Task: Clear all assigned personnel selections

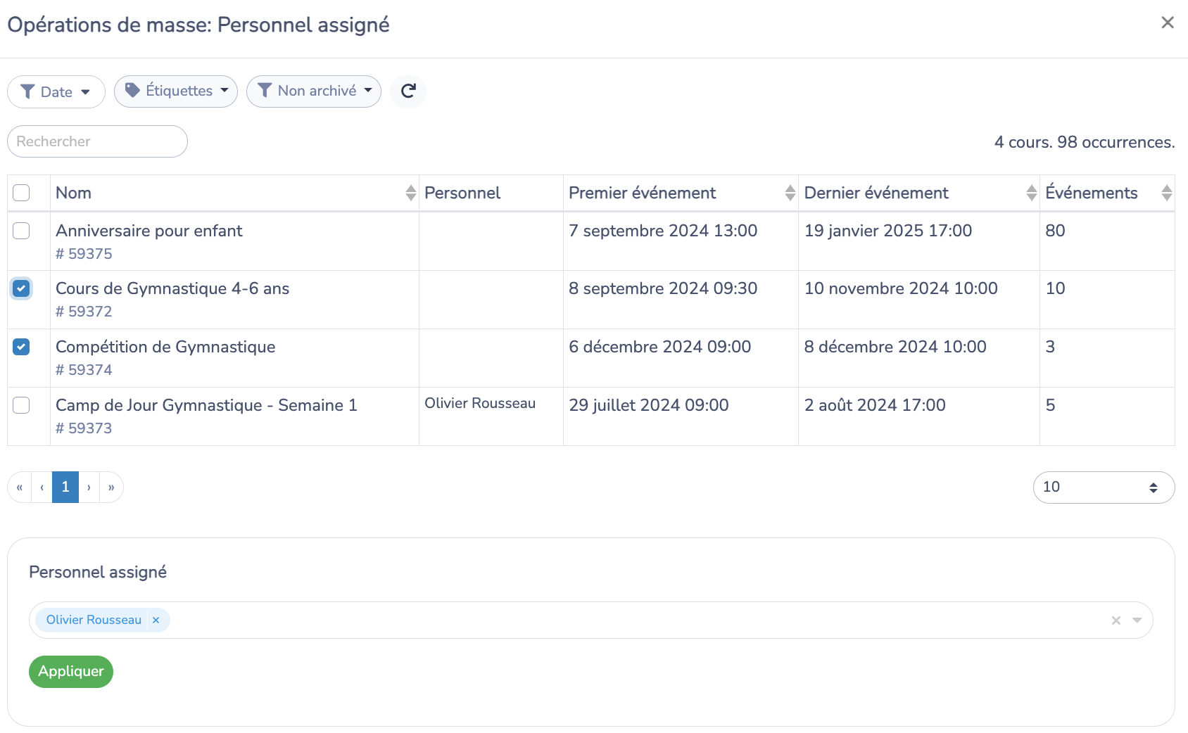Action: (1116, 620)
